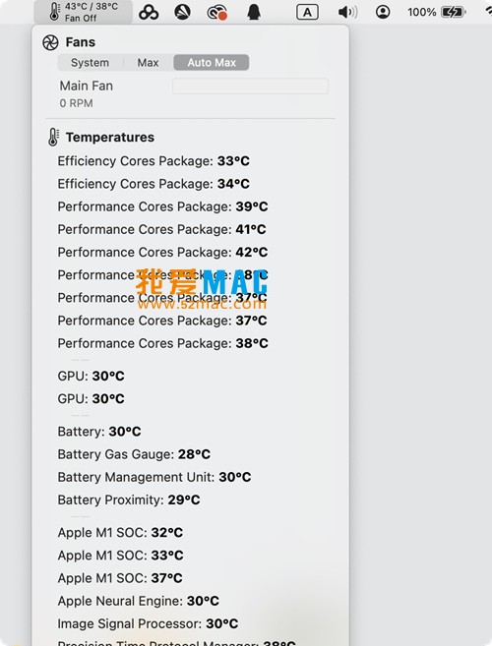Click the user account circle icon
Screen dimensions: 492x646
click(x=383, y=12)
